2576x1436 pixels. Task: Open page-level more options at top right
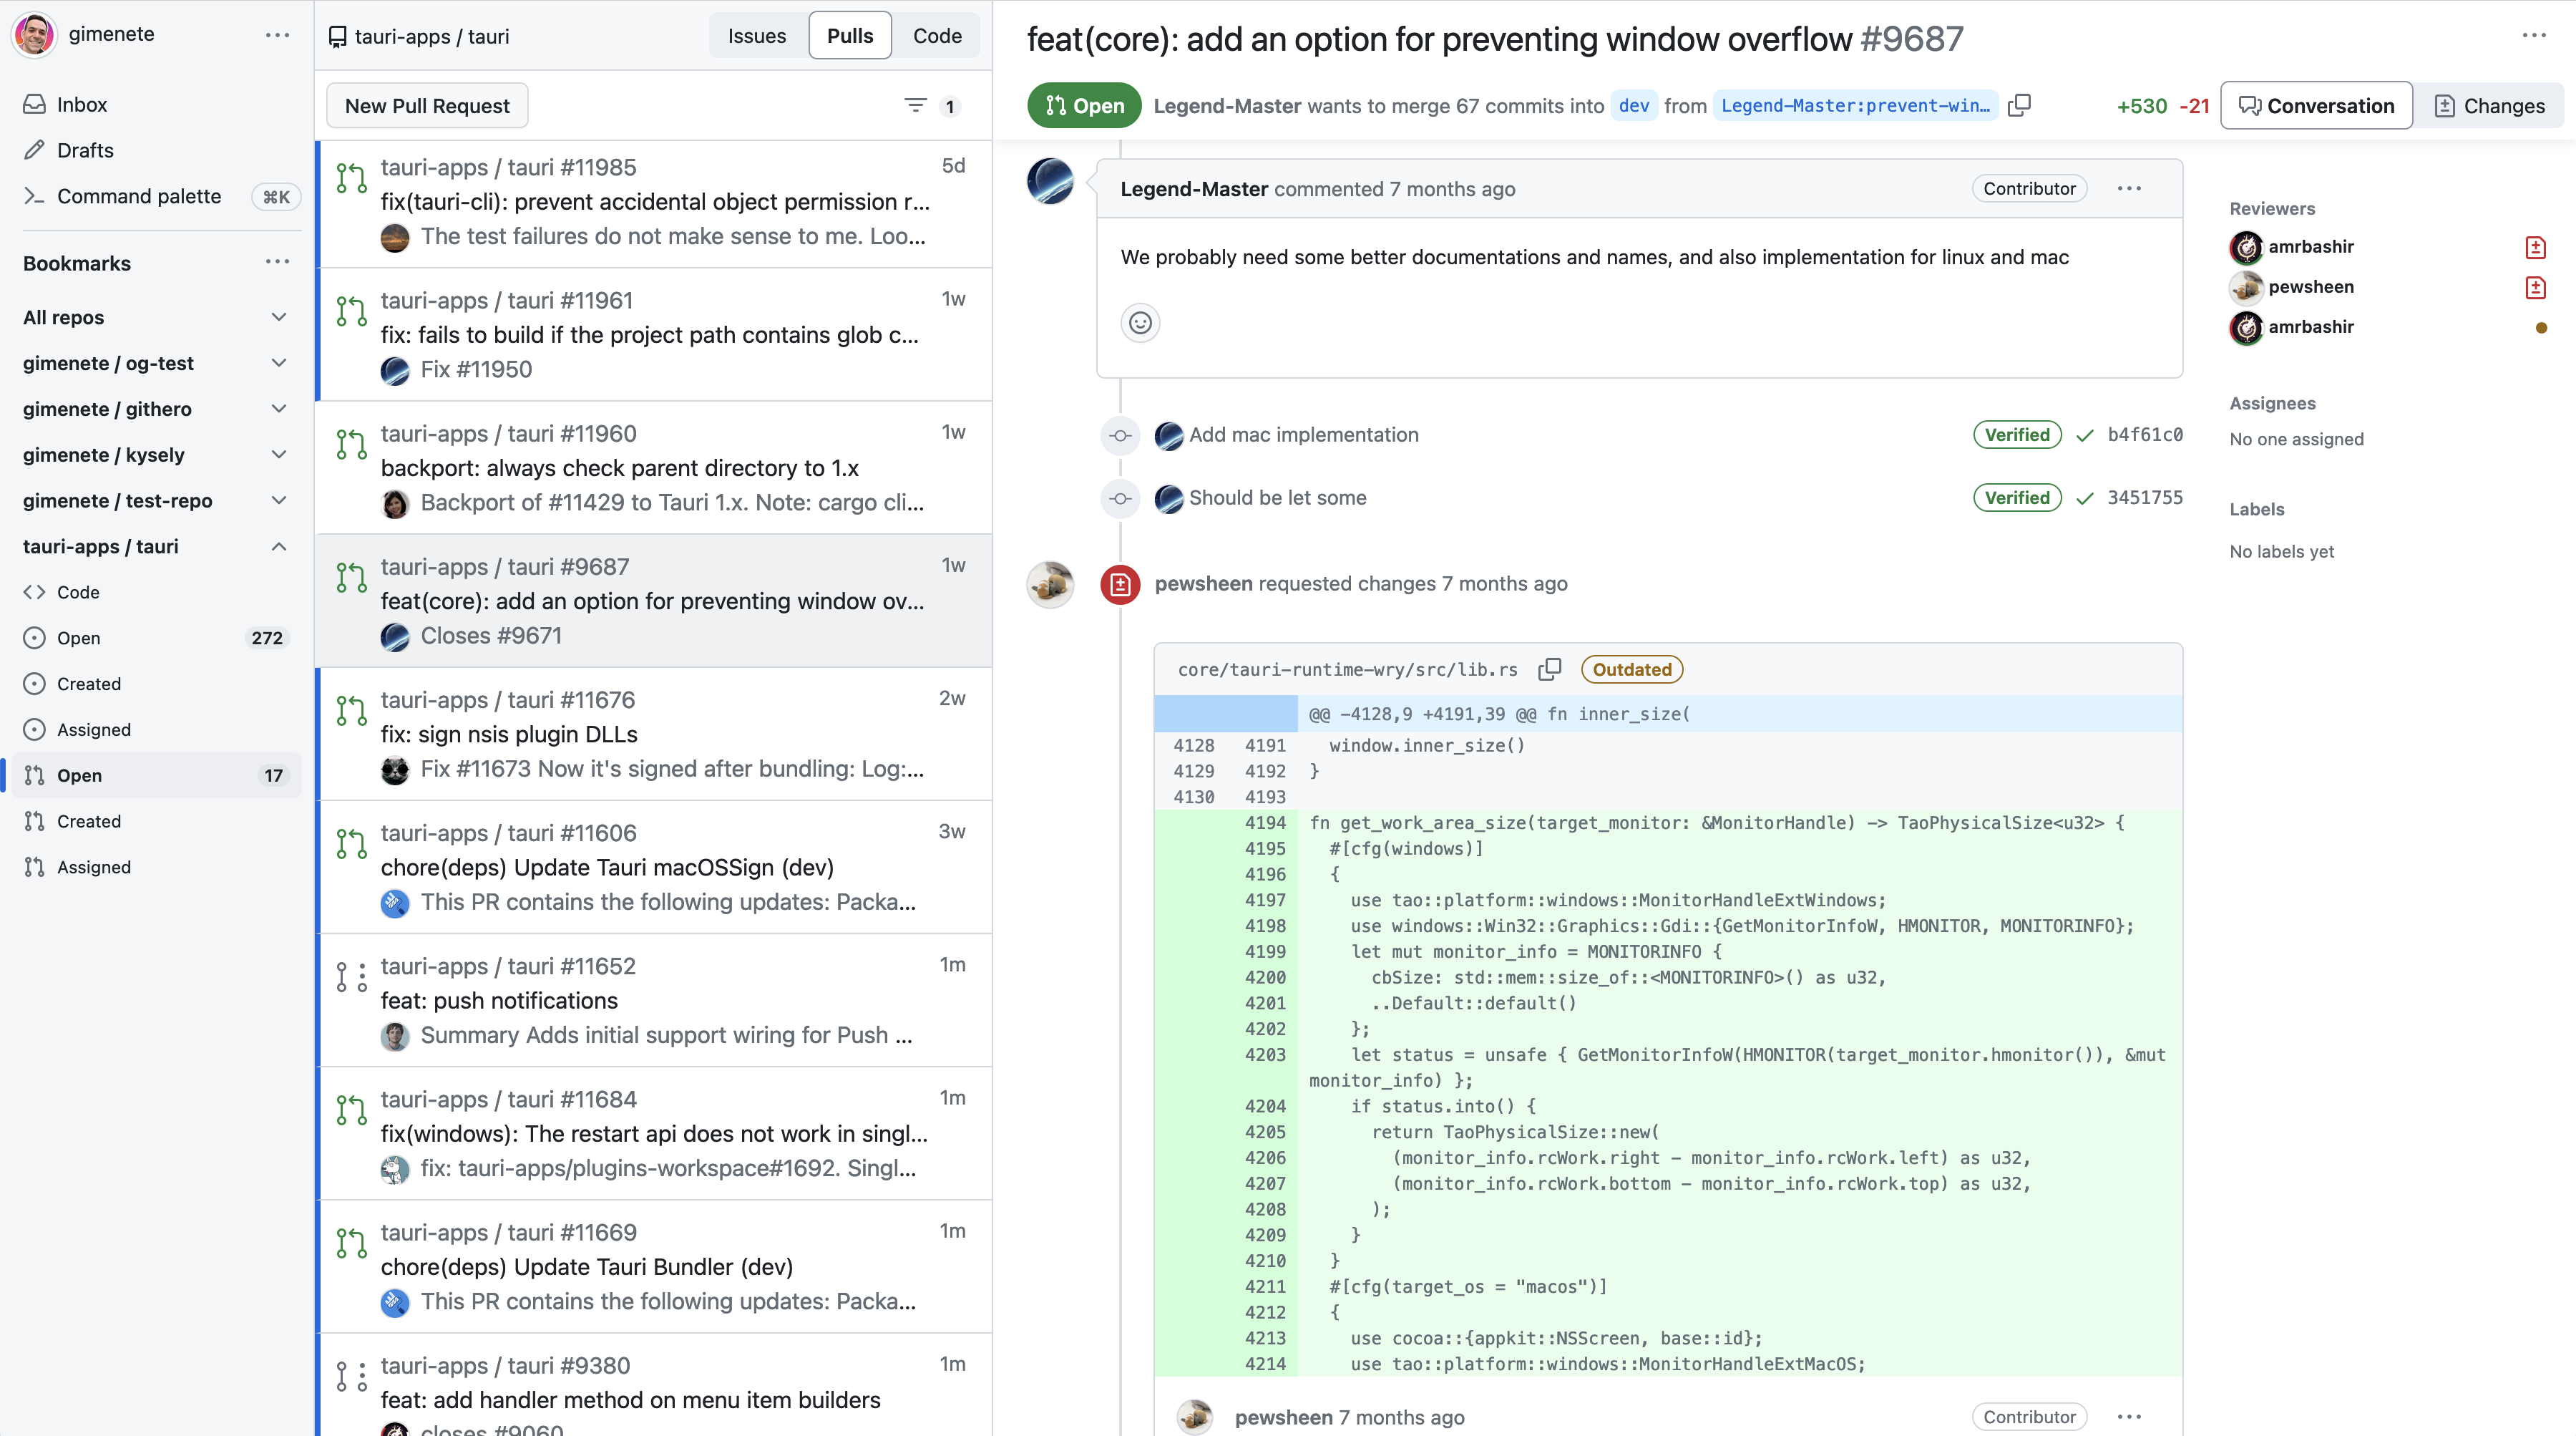[2533, 36]
